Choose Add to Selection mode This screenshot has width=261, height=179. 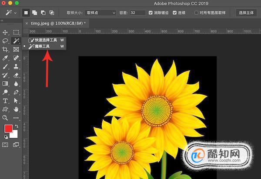35,13
